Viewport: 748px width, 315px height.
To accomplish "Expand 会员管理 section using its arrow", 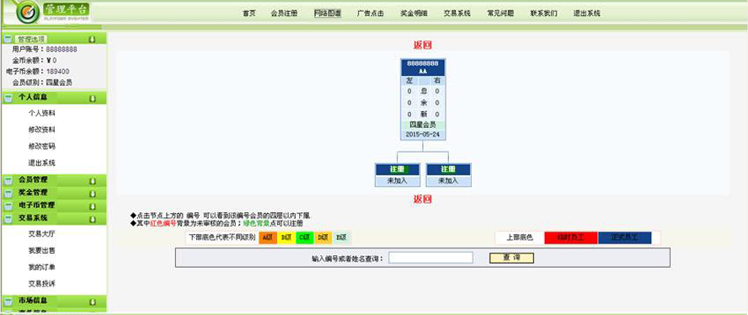I will (x=93, y=181).
